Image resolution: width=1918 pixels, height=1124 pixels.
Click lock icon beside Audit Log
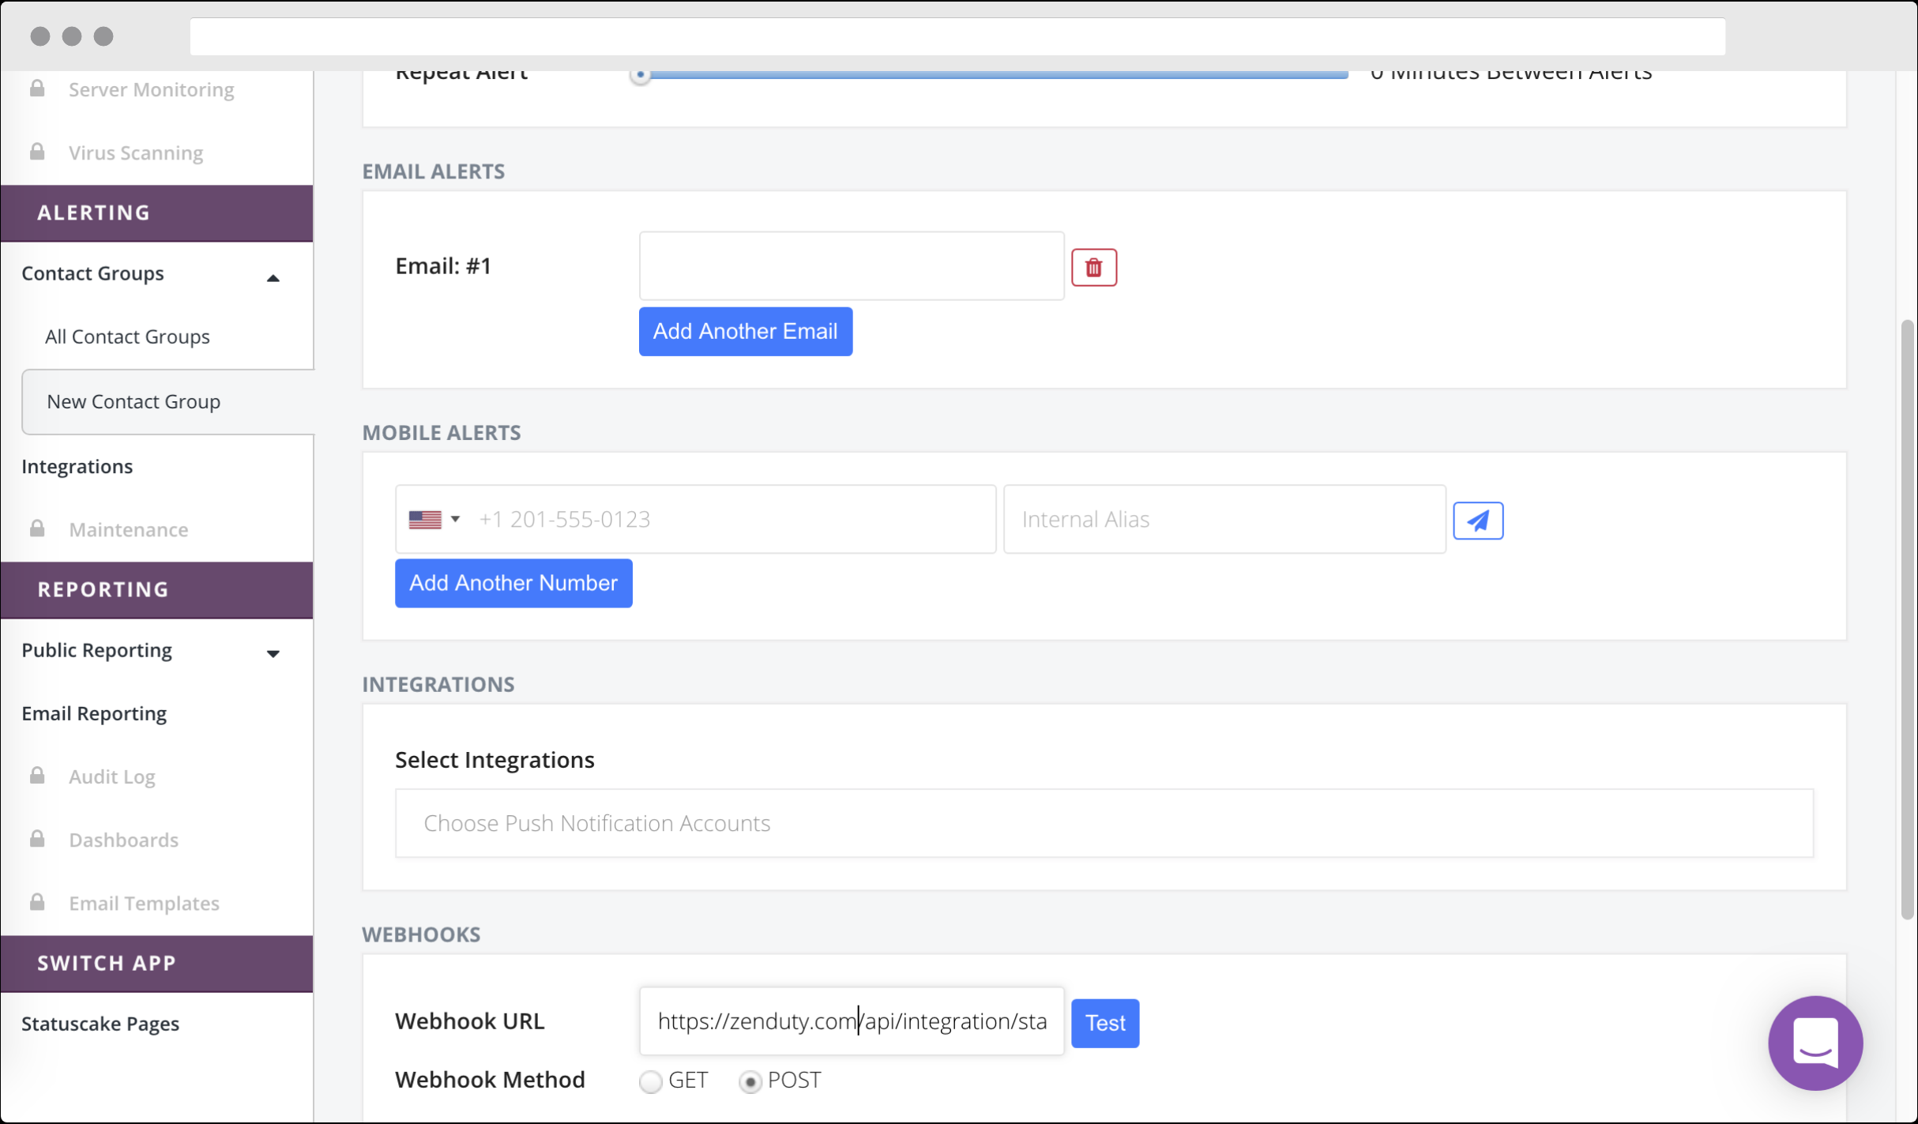click(x=37, y=776)
